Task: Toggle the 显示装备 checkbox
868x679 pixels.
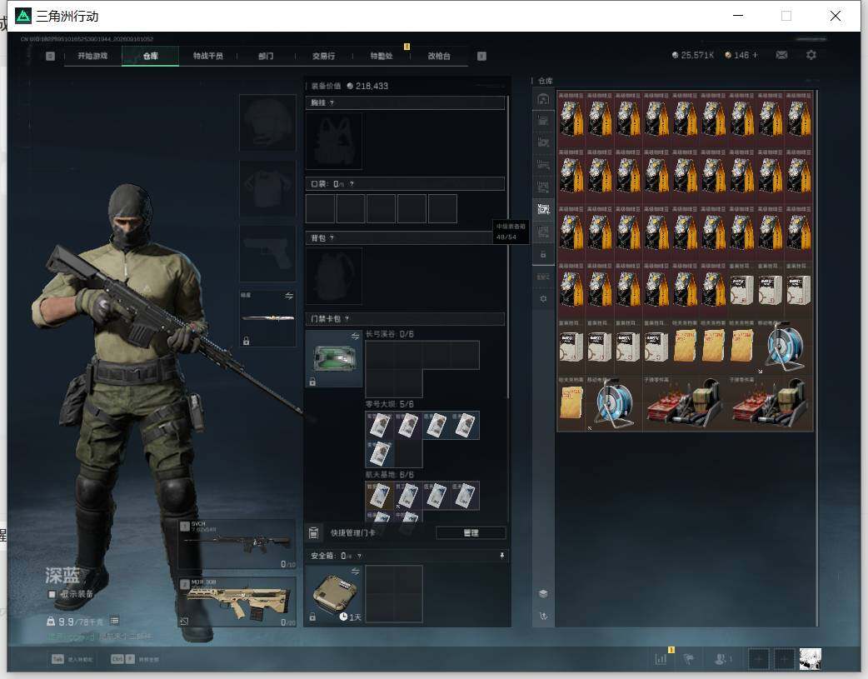Action: point(52,594)
